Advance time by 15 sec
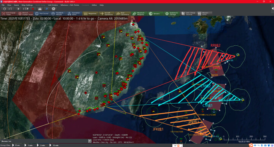 pyautogui.click(x=16, y=145)
